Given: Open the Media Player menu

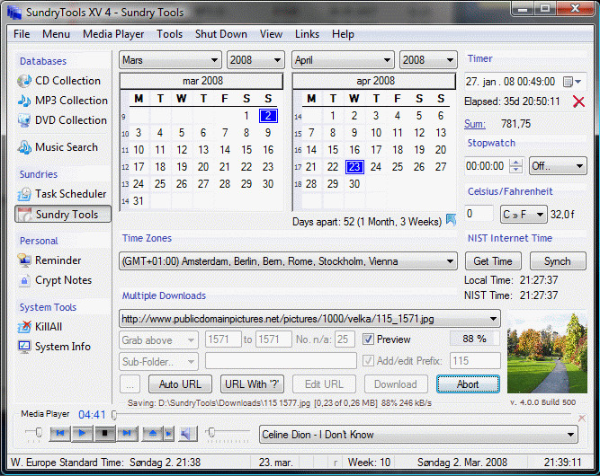Looking at the screenshot, I should click(113, 34).
